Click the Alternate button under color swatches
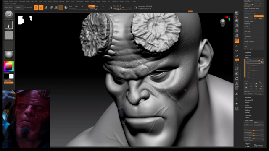The height and width of the screenshot is (151, 269). click(9, 83)
